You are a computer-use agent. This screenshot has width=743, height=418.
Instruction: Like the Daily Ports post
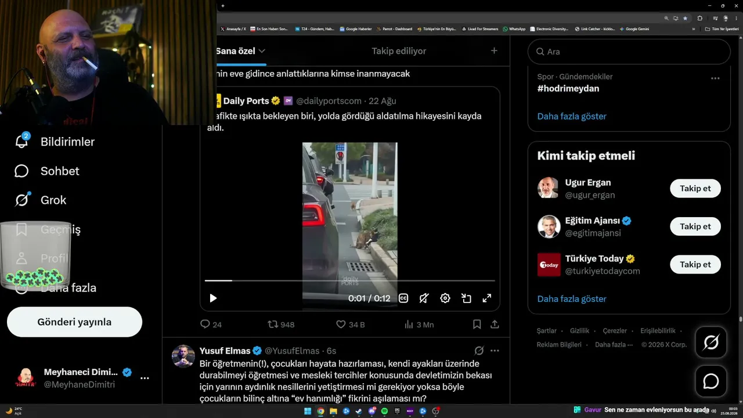coord(350,325)
